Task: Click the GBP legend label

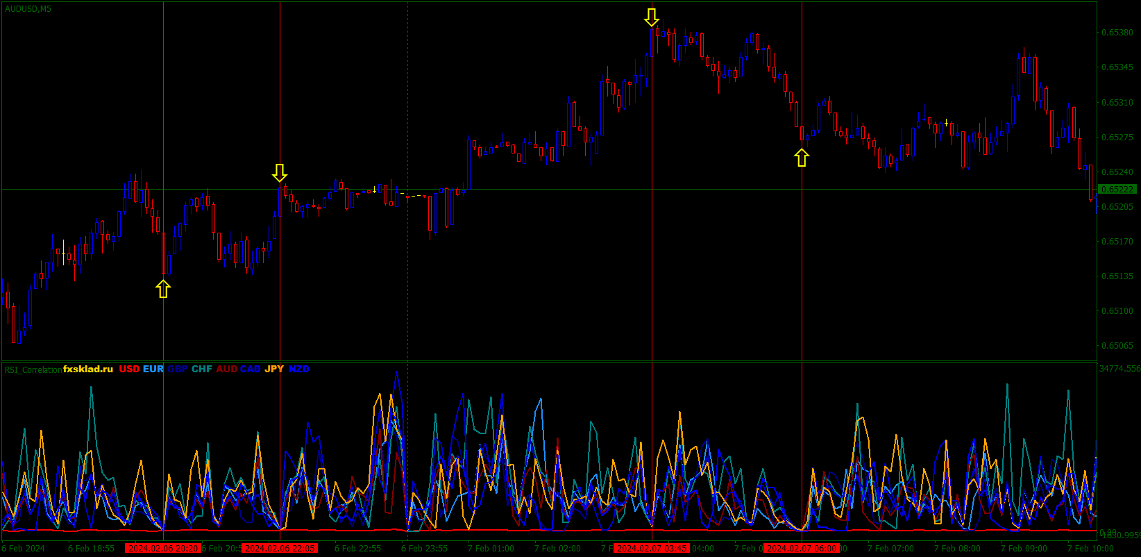Action: 178,369
